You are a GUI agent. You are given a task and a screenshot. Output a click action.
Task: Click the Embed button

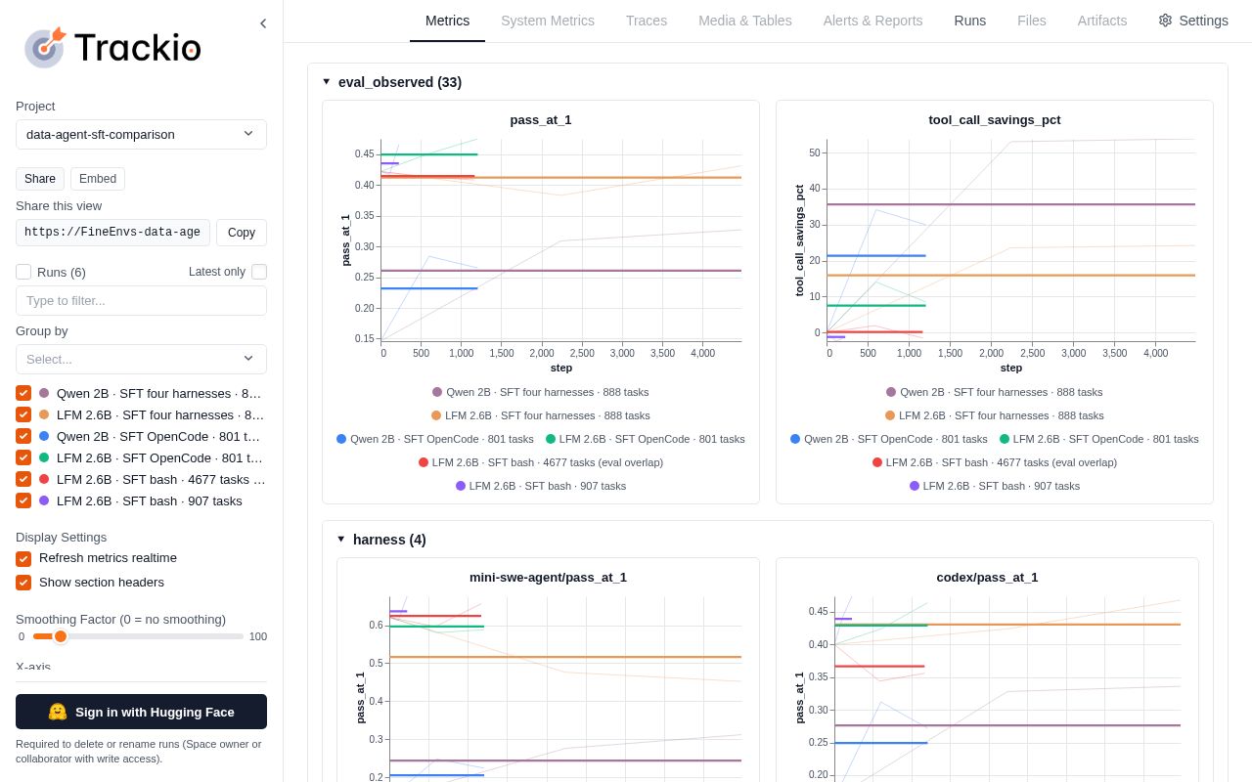pos(98,179)
